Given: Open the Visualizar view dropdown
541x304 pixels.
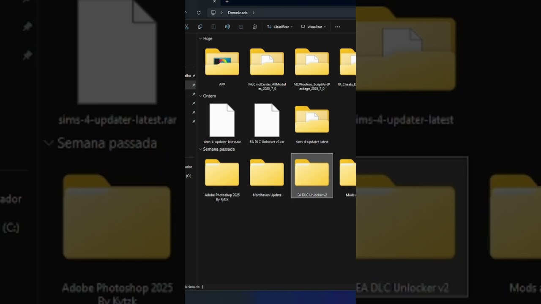Looking at the screenshot, I should tap(313, 27).
